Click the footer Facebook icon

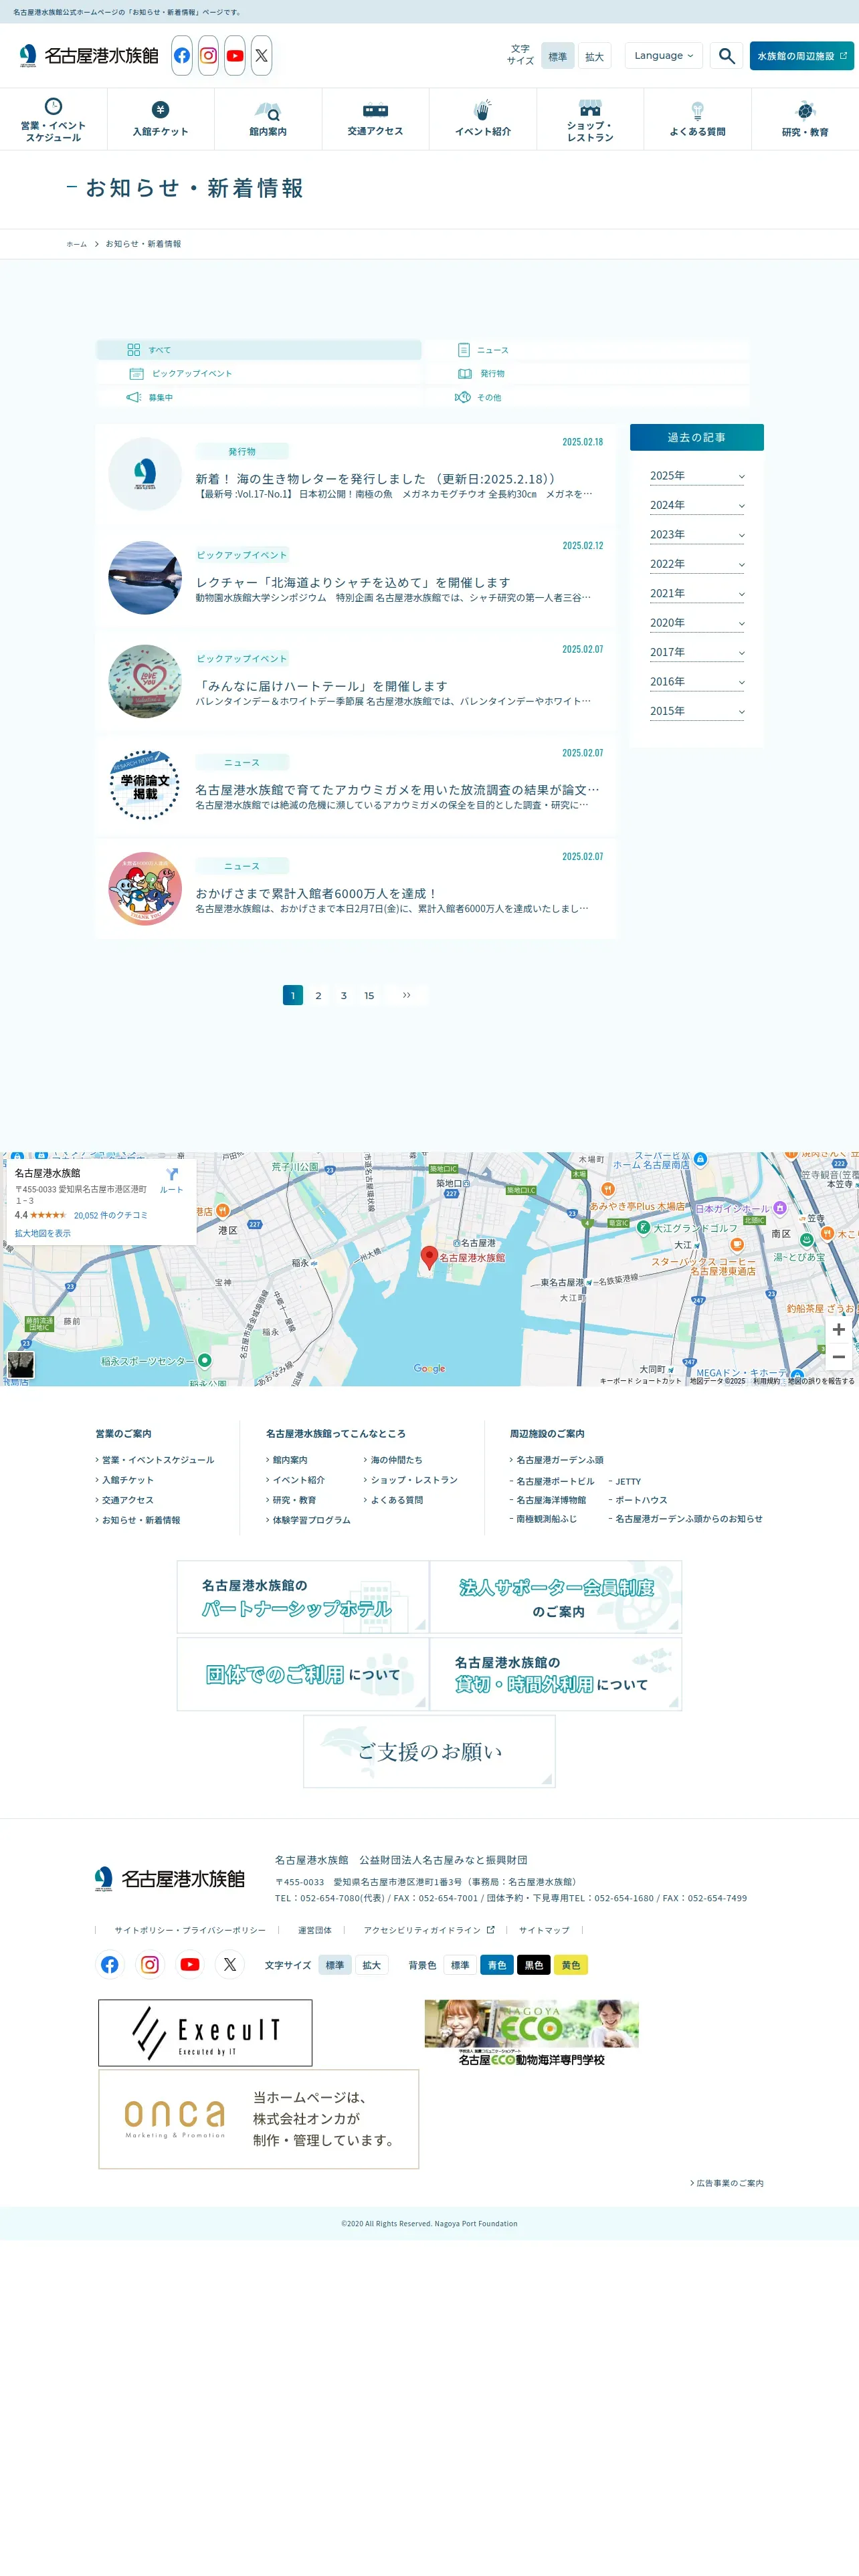click(x=110, y=1965)
